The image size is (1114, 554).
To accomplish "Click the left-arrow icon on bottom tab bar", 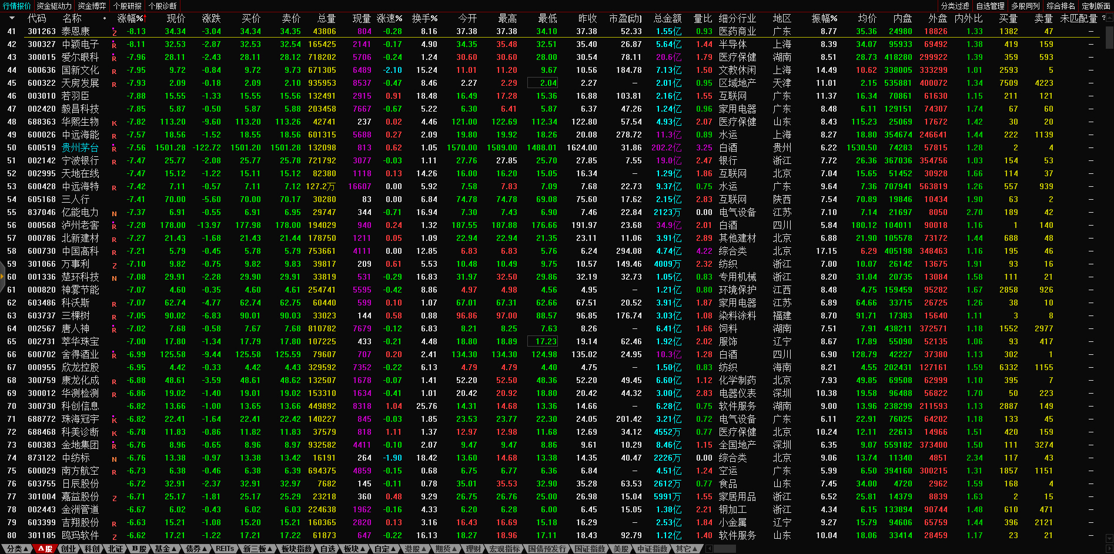I will 710,549.
